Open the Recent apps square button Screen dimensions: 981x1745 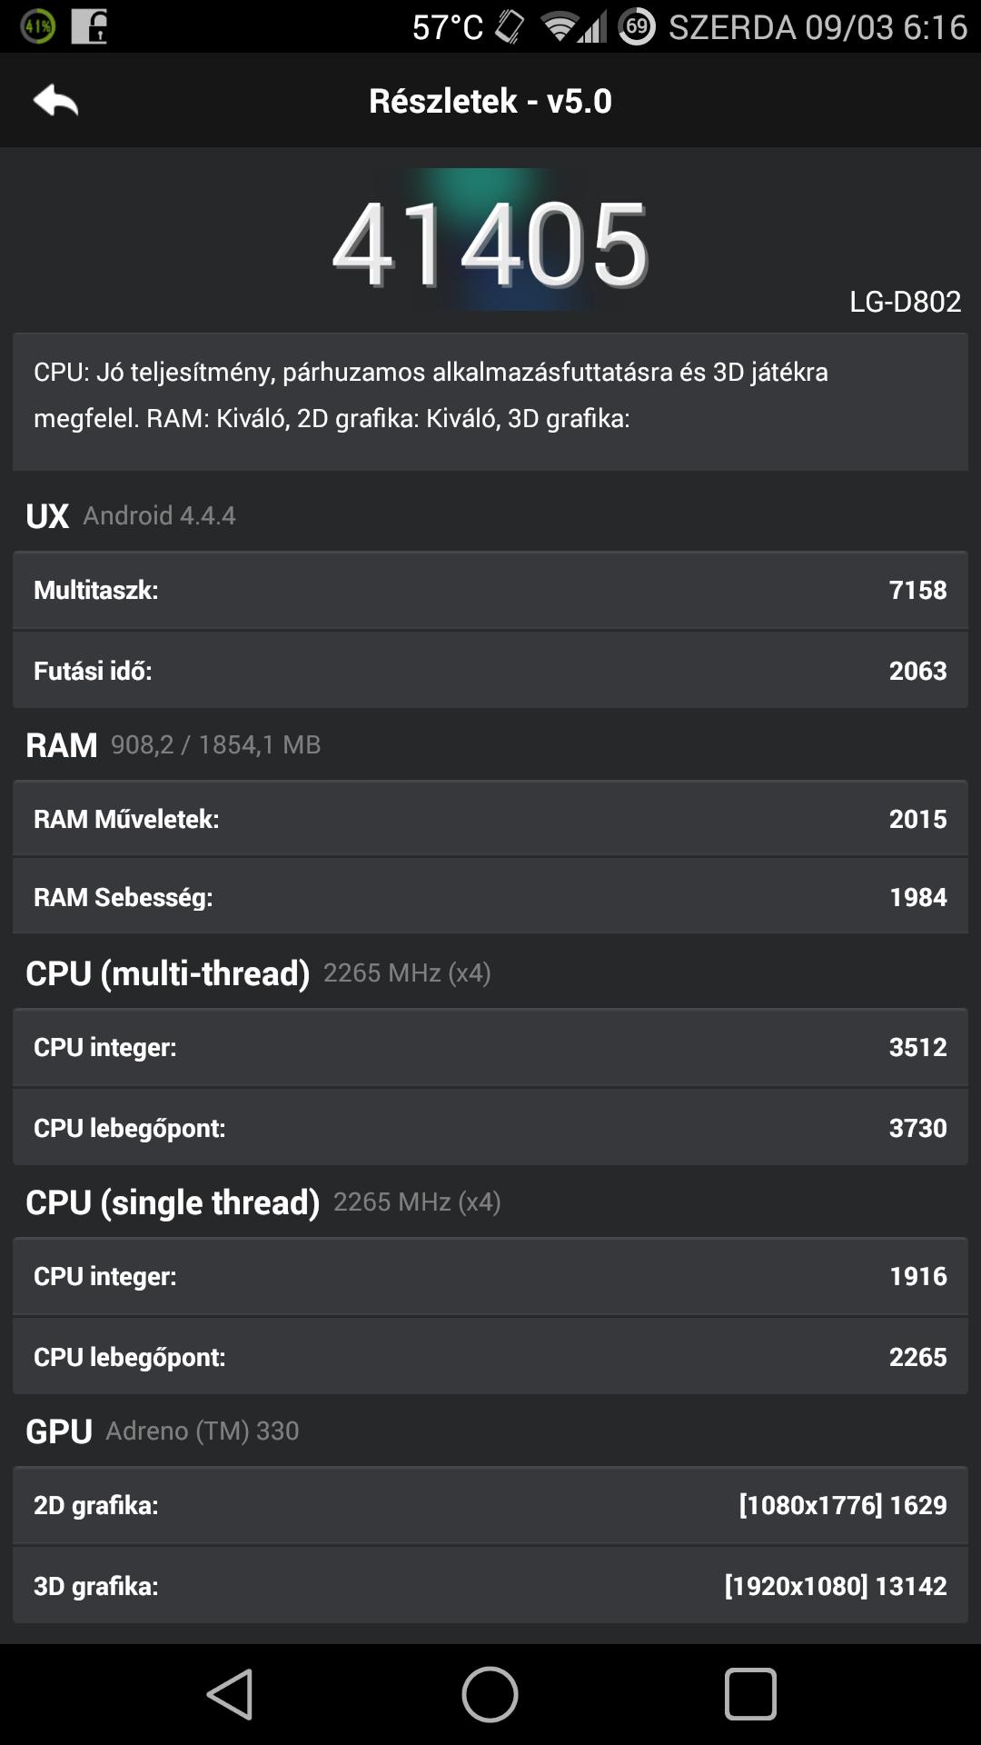pyautogui.click(x=750, y=1694)
